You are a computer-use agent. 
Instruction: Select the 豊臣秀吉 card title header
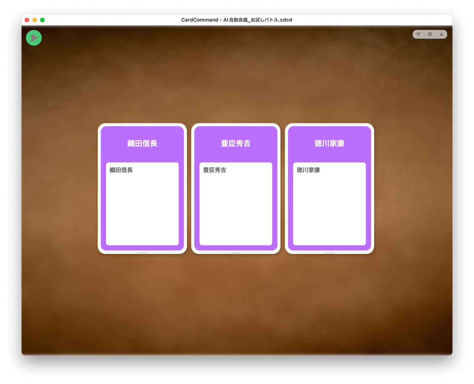click(x=236, y=143)
